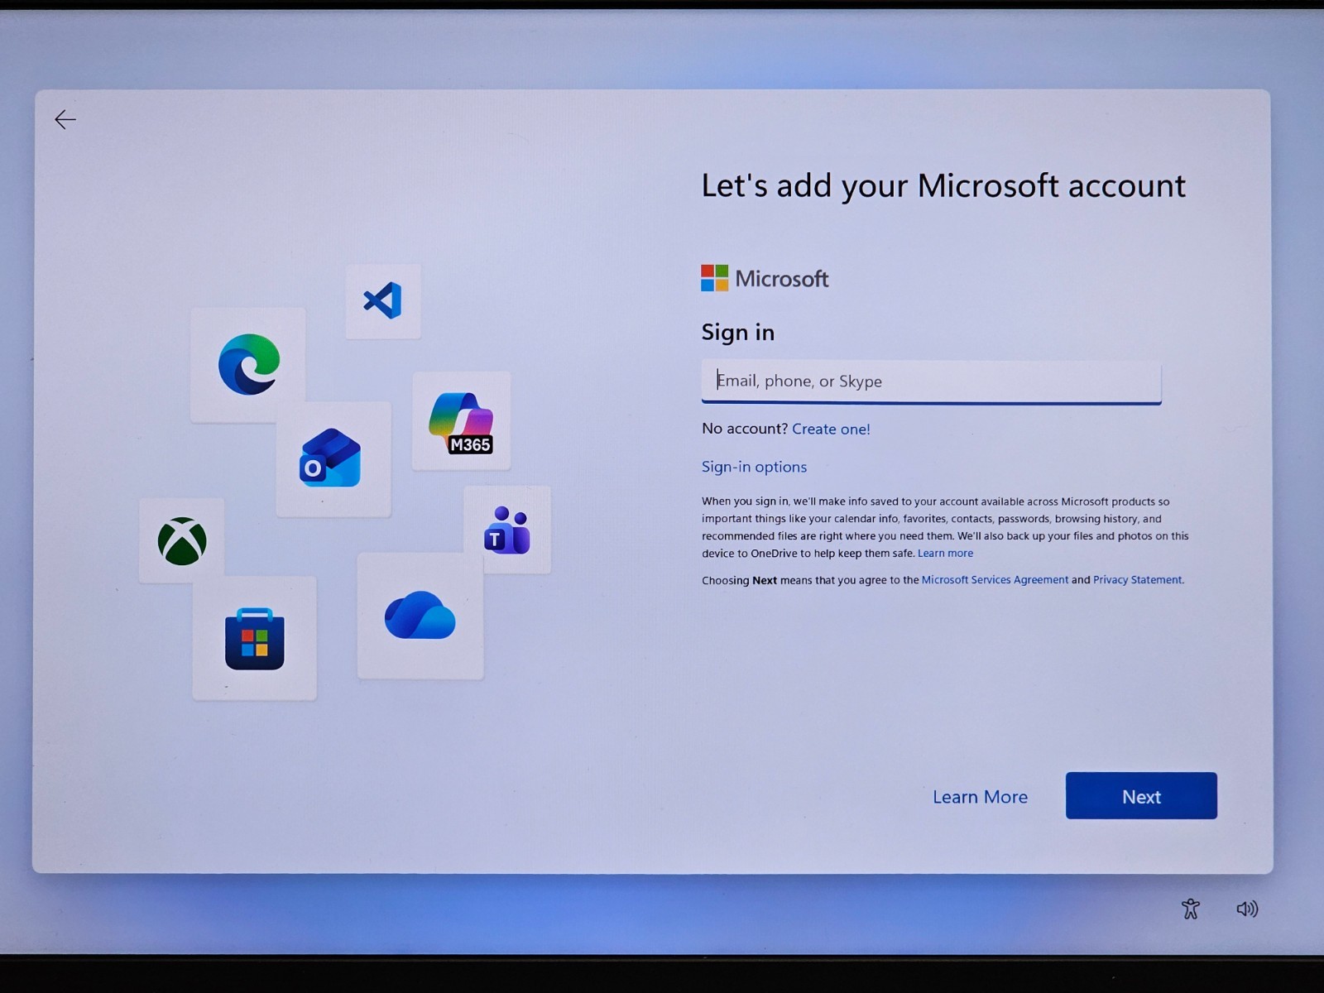Click the Visual Studio Code tile
The image size is (1324, 993).
click(383, 301)
